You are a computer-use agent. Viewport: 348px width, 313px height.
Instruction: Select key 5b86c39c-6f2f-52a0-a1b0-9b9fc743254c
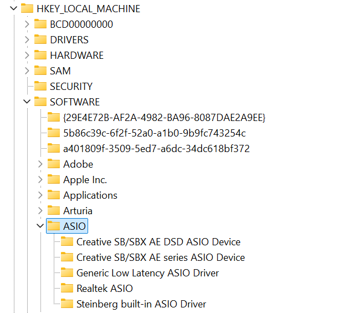point(154,133)
